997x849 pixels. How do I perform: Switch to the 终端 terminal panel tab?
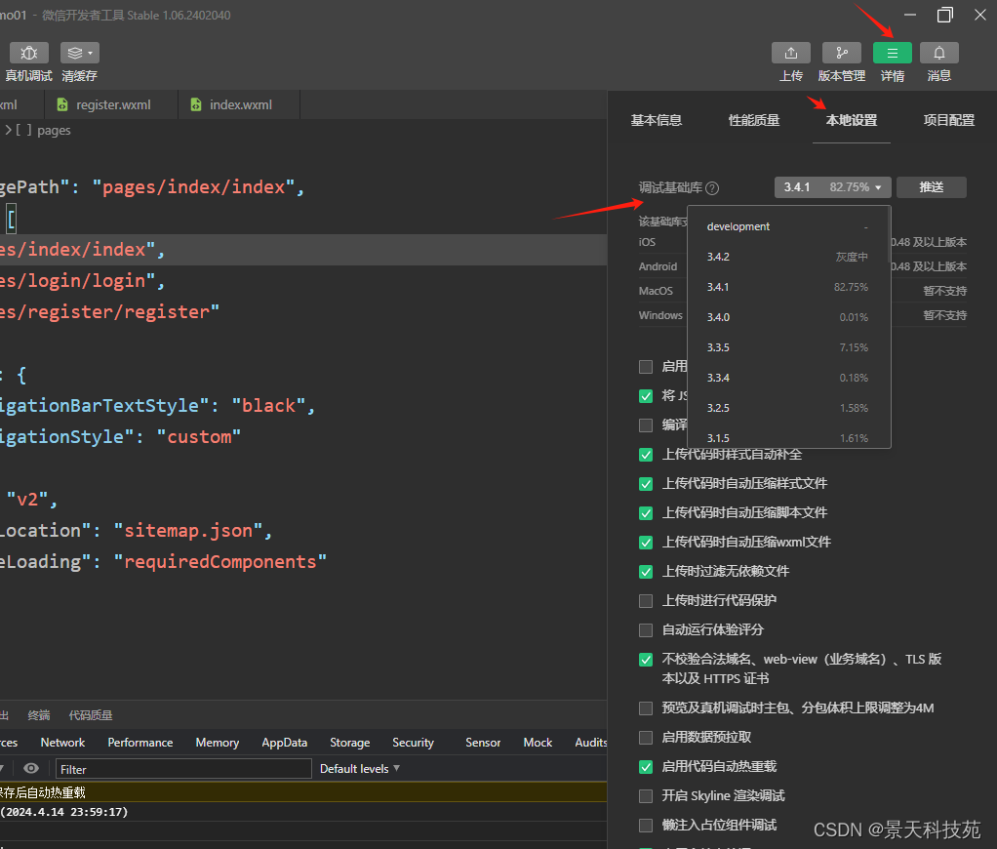[x=39, y=715]
